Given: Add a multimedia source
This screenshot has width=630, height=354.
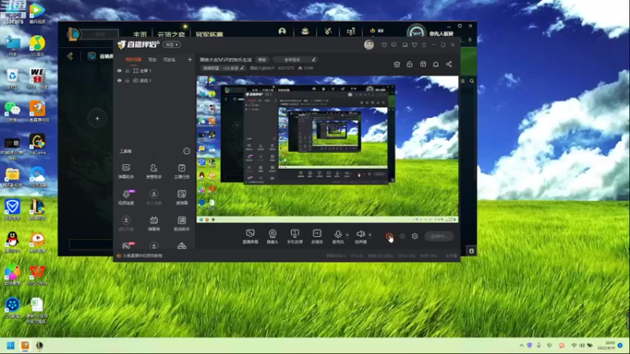Looking at the screenshot, I should tap(317, 237).
